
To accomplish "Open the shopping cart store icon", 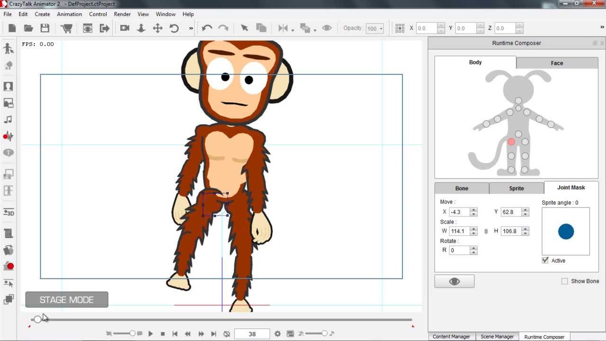I will (67, 28).
